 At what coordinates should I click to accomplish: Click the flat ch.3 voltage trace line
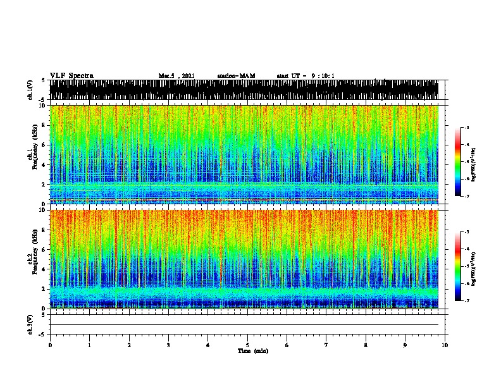pos(244,325)
